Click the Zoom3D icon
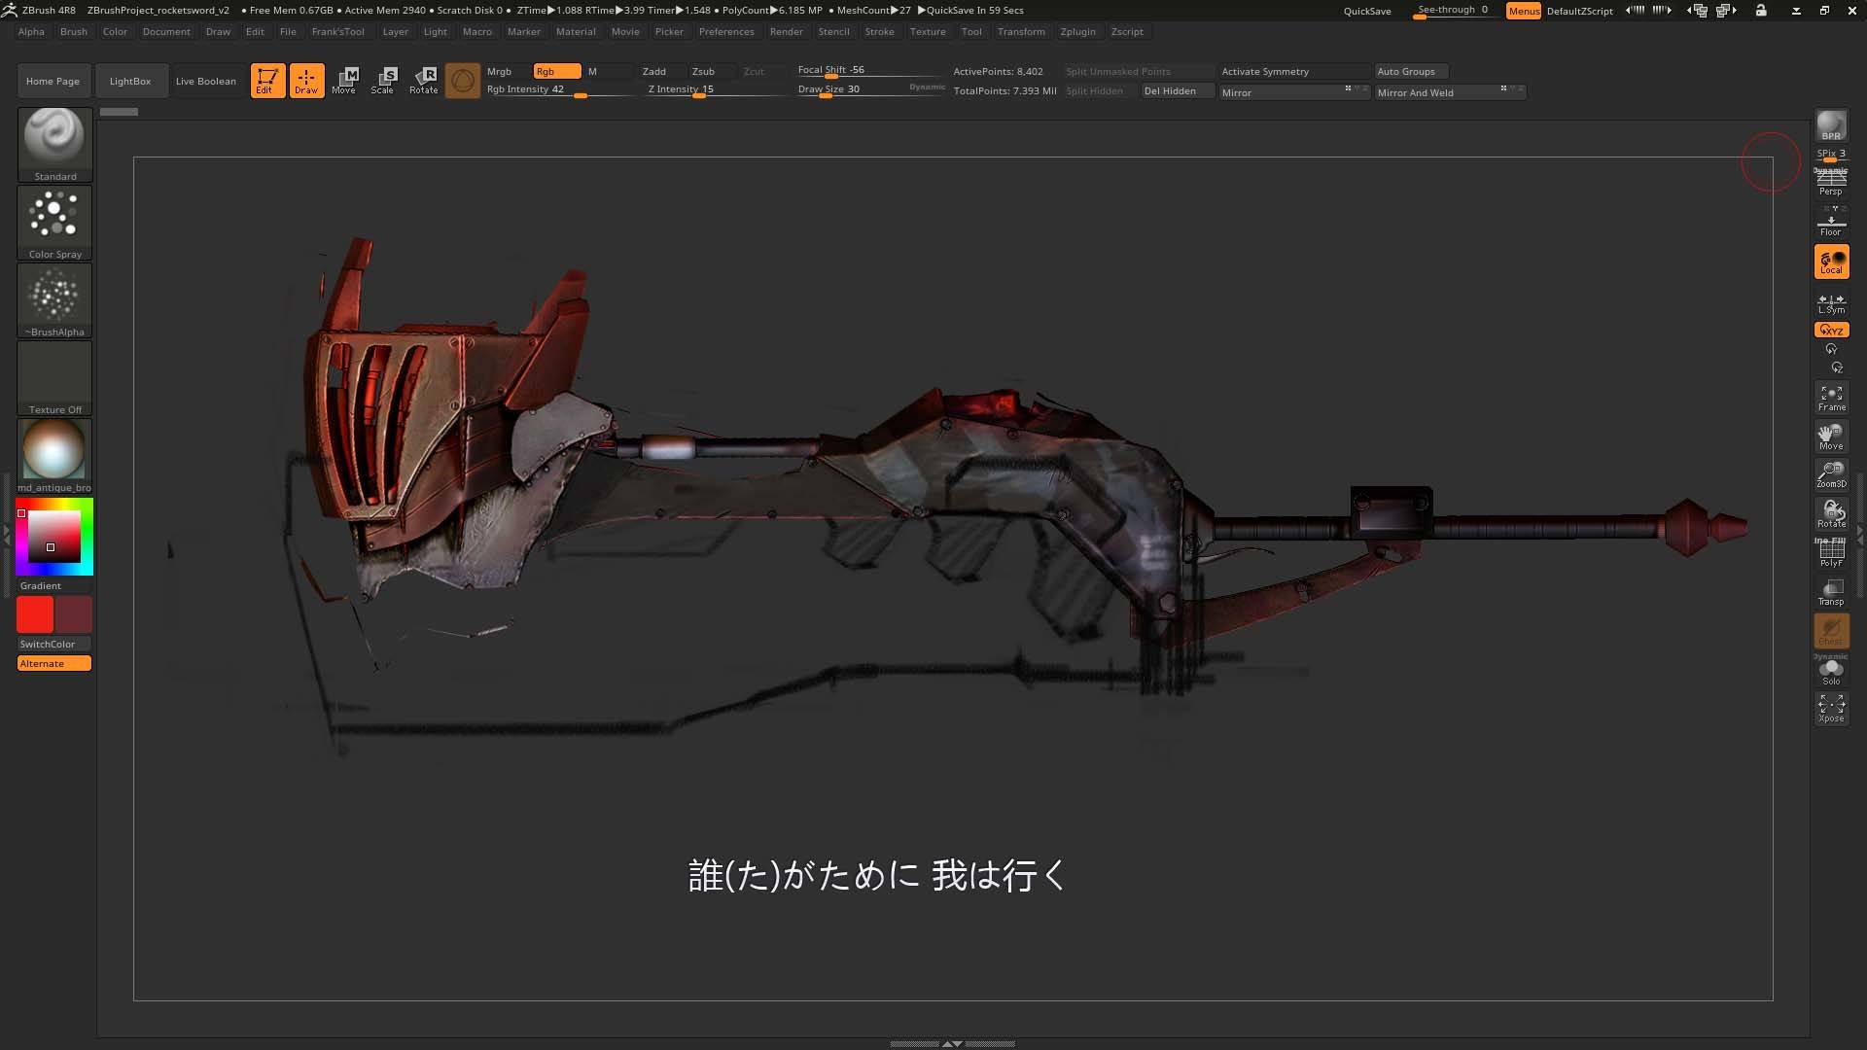Viewport: 1867px width, 1050px height. tap(1831, 475)
